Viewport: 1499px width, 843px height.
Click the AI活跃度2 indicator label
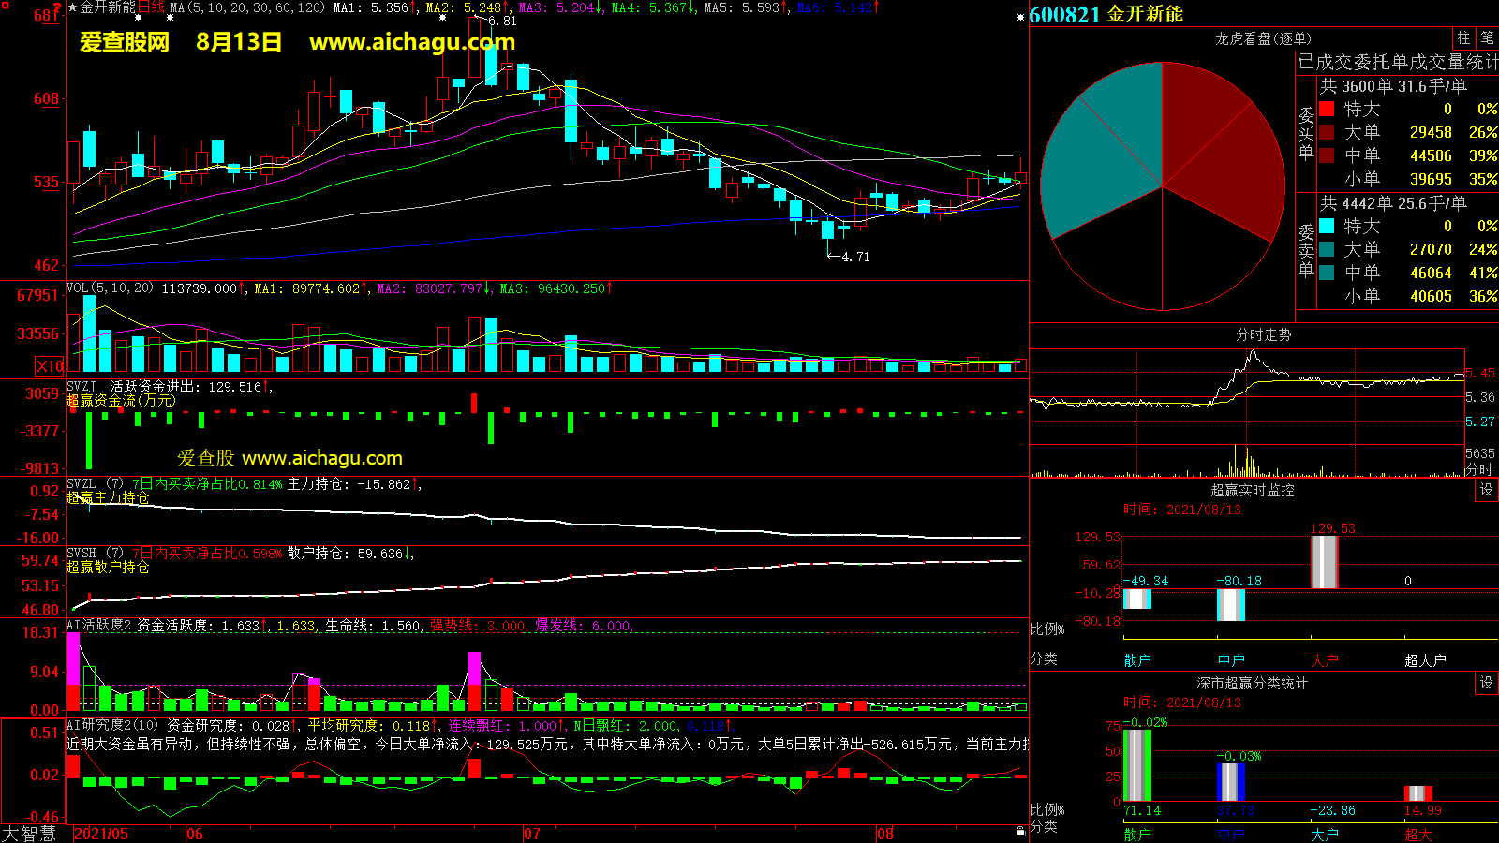(99, 625)
